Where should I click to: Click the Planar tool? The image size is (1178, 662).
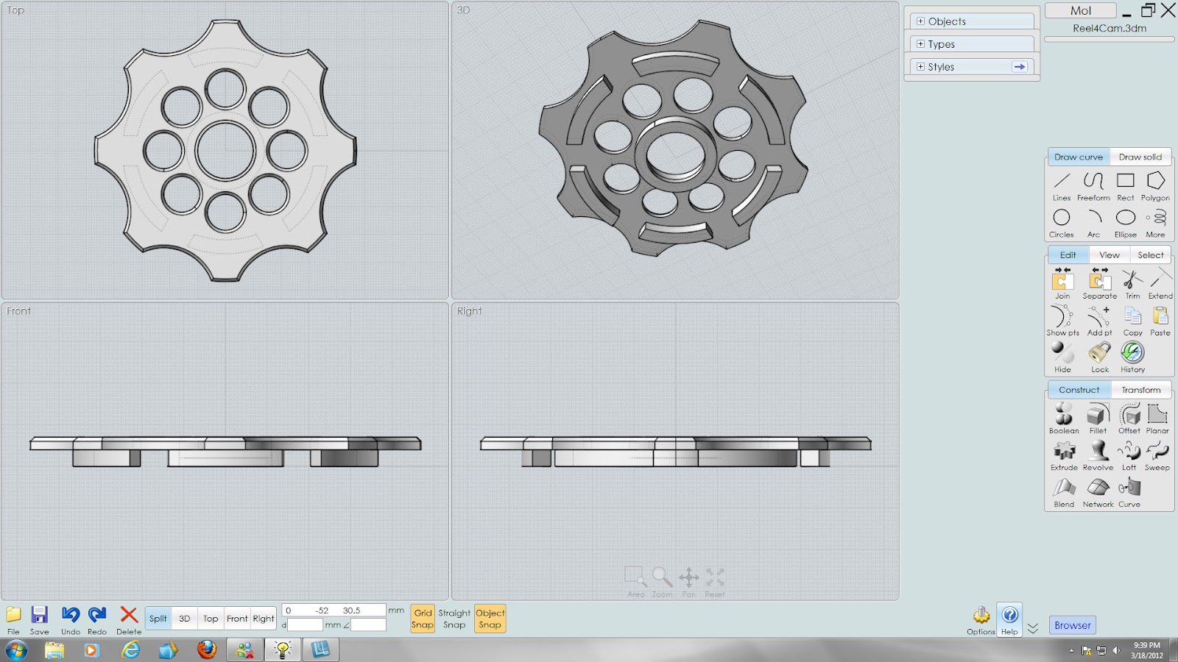coord(1157,419)
